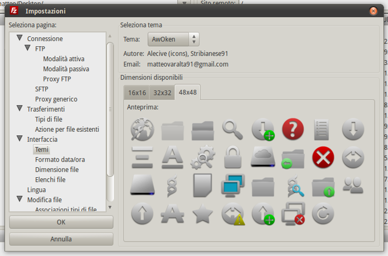Click the page tree vertical scrollbar

(x=110, y=109)
